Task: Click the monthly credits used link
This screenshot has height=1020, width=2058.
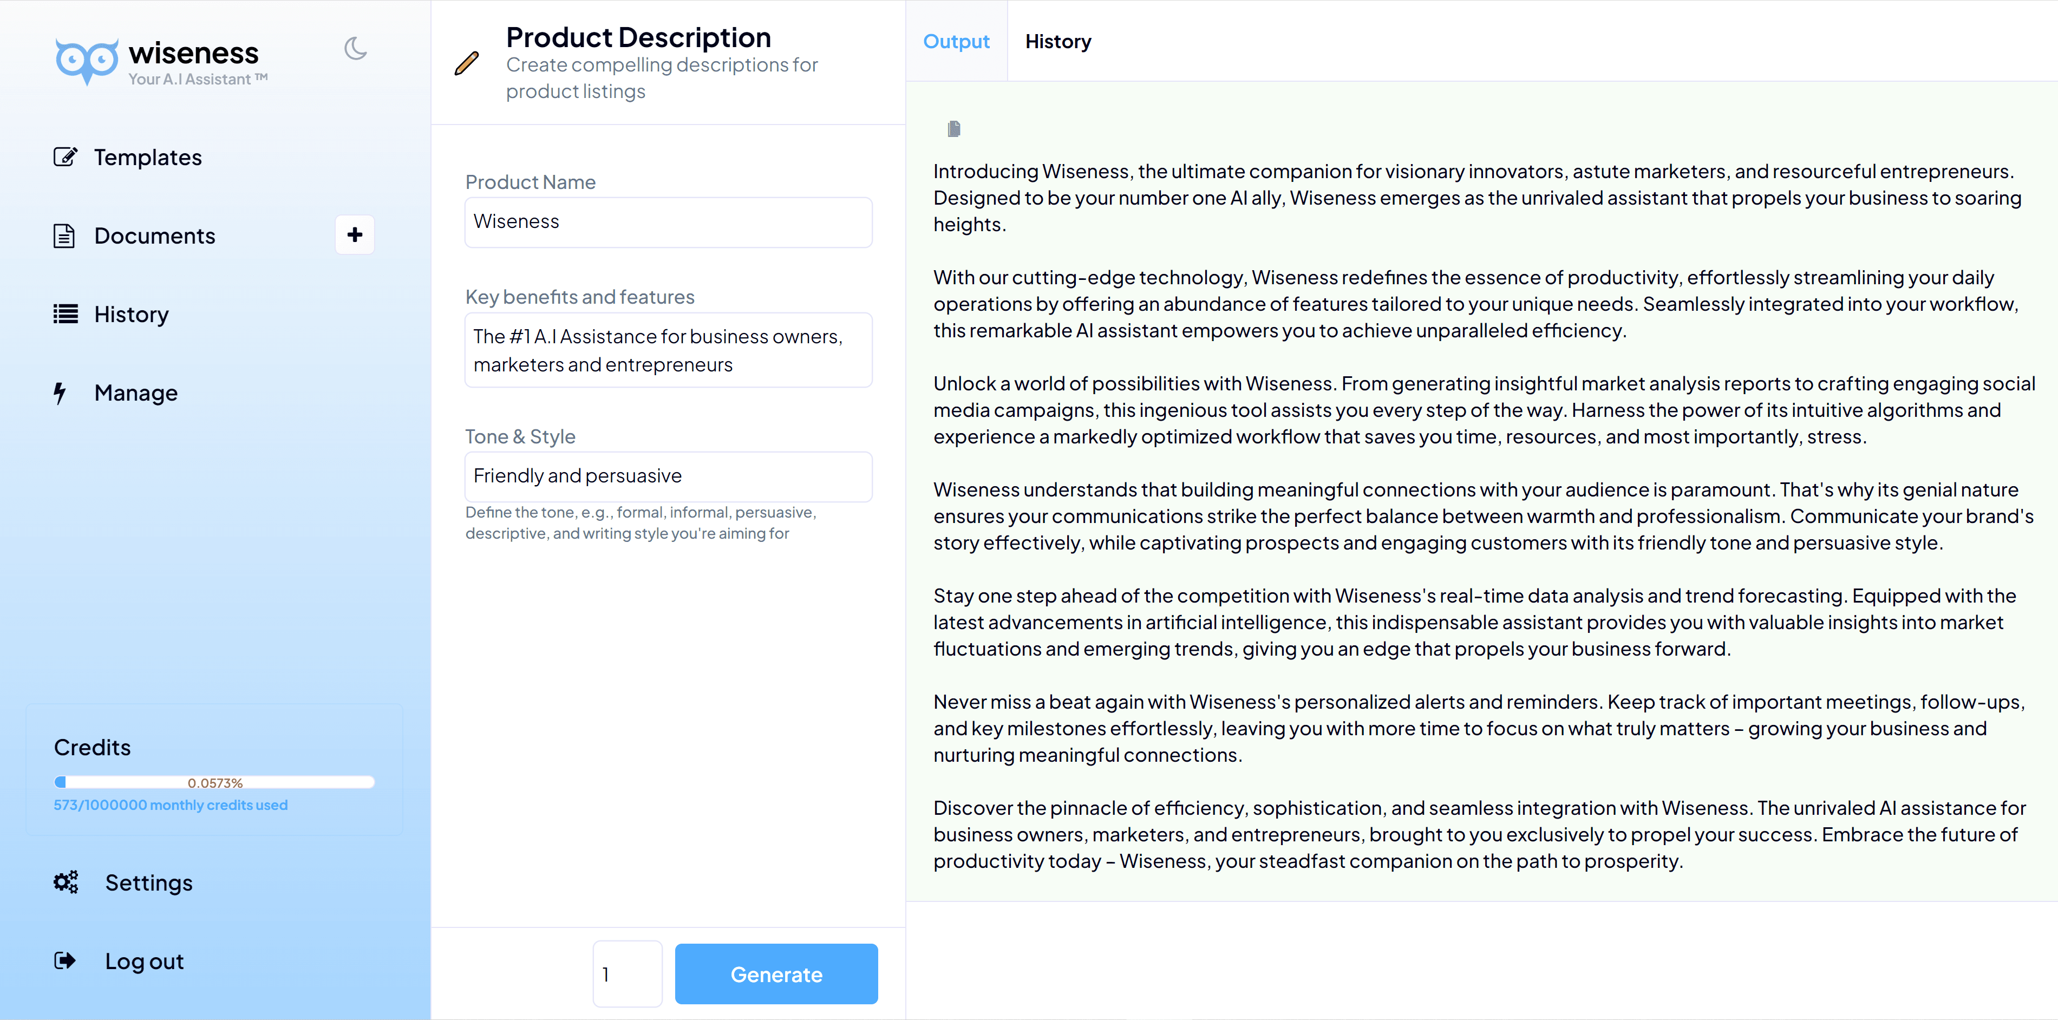Action: (170, 805)
